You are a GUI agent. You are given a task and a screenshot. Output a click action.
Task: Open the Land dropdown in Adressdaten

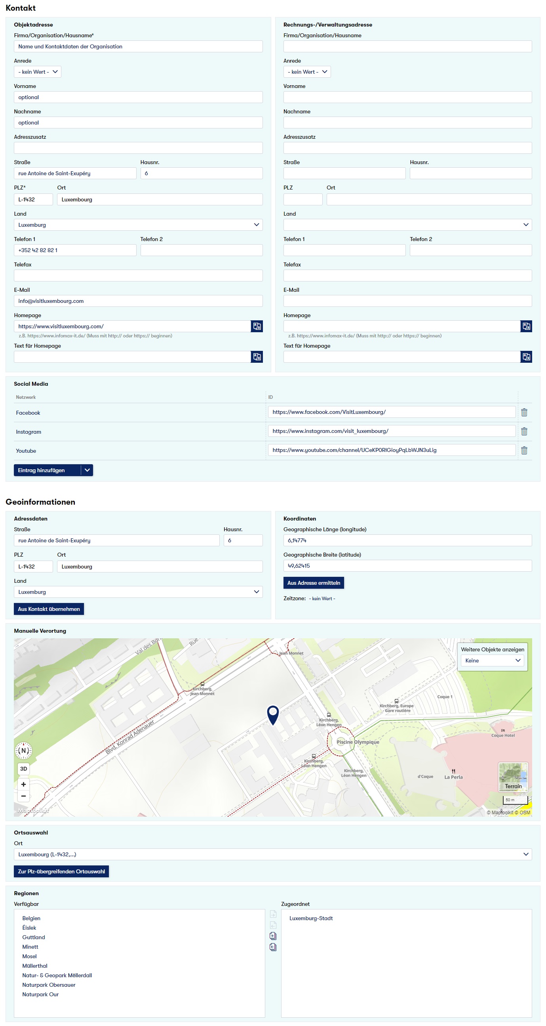[138, 592]
